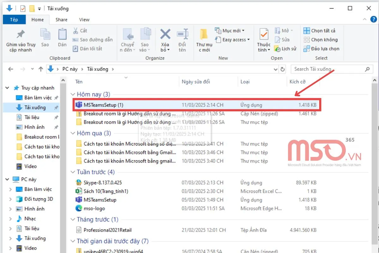Screen dimensions: 379x253
Task: Switch to the View tab
Action: click(x=84, y=19)
